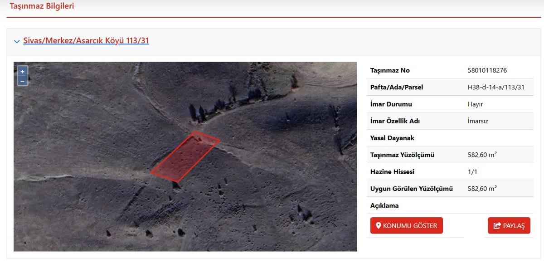Screen dimensions: 544x263
Task: Zoom out on the satellite map
Action: coord(22,81)
